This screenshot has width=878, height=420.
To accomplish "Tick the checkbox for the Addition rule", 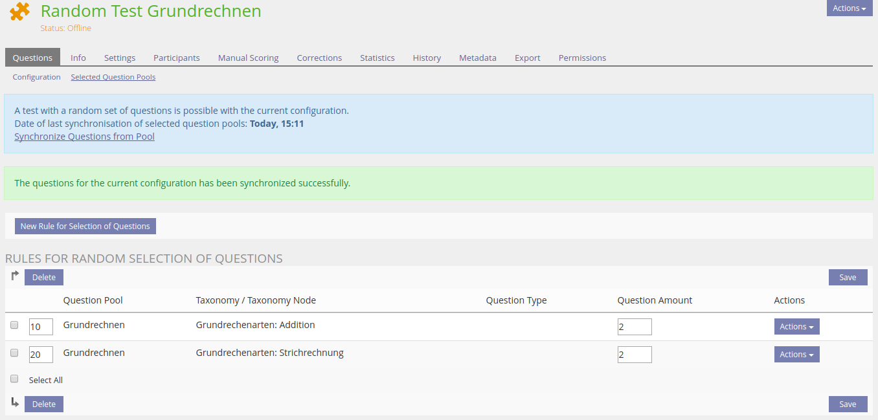I will pos(14,326).
